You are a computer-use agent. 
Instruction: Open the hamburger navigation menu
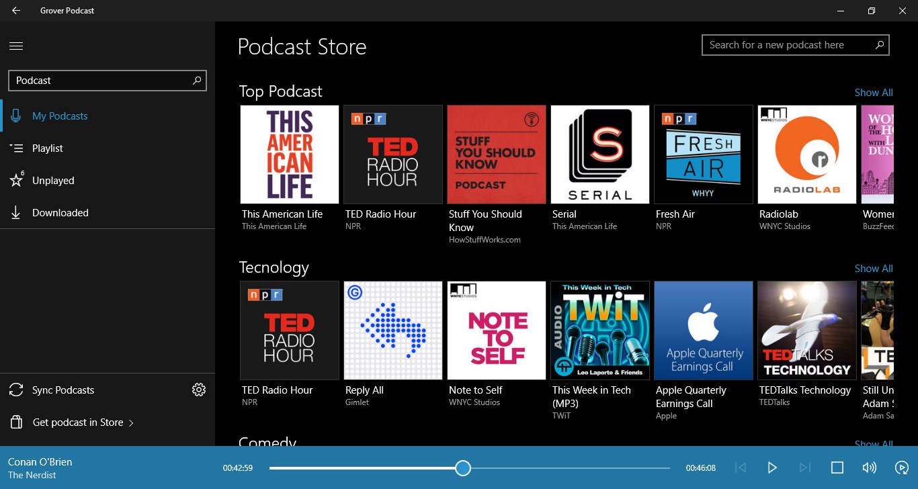[x=15, y=45]
